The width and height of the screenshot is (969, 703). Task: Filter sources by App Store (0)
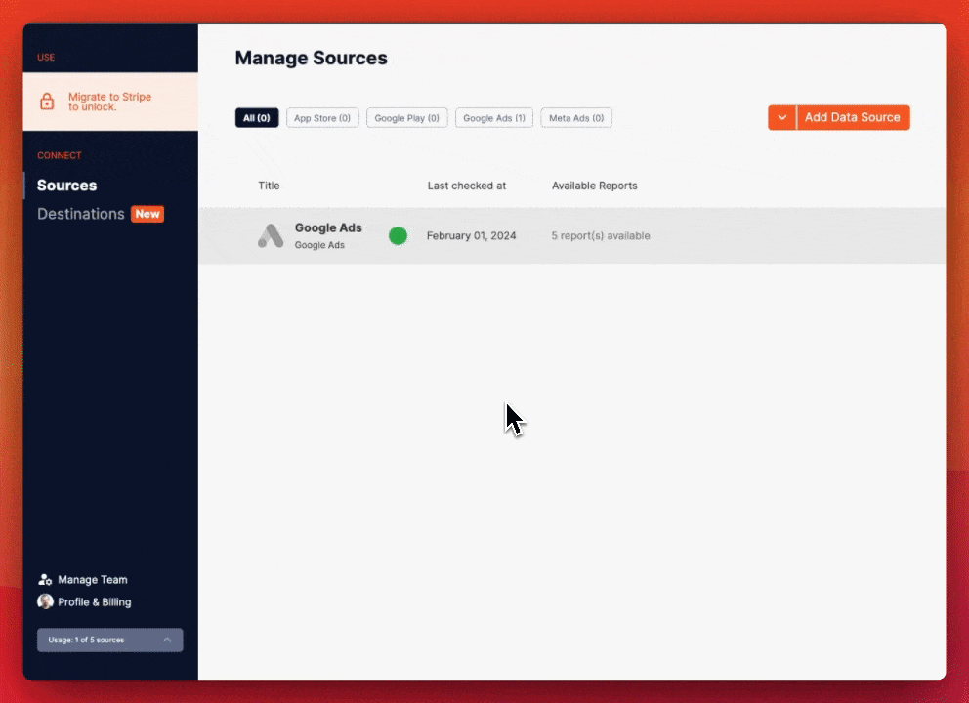pos(322,118)
